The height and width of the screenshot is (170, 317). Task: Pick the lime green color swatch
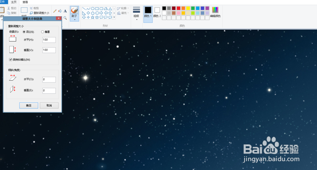coord(193,13)
